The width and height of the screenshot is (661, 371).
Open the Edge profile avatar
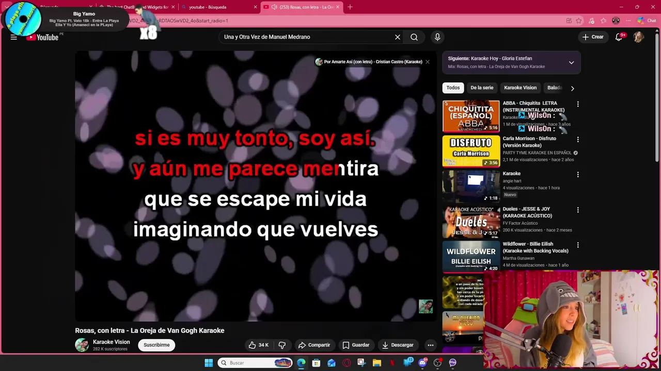(x=616, y=21)
